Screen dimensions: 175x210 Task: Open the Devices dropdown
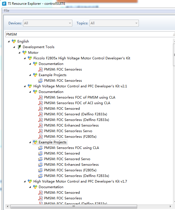point(48,23)
